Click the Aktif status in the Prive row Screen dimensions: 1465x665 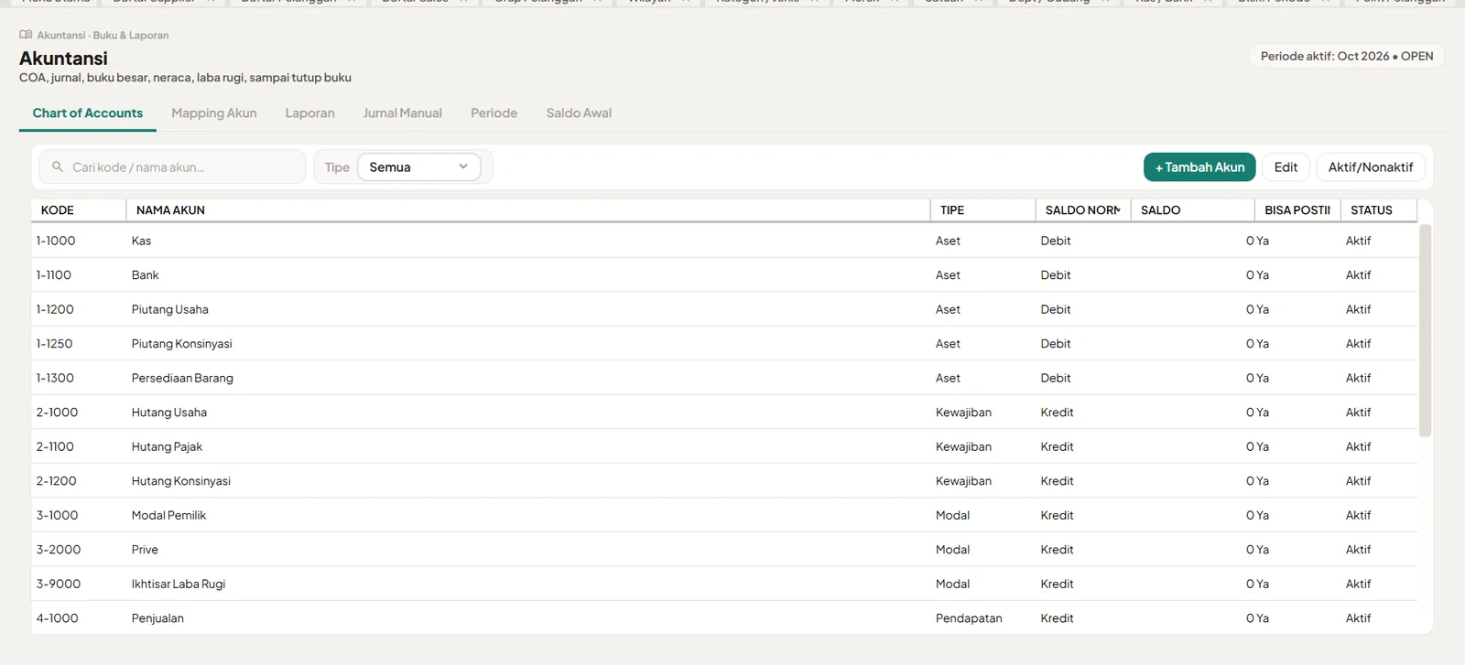pyautogui.click(x=1358, y=550)
